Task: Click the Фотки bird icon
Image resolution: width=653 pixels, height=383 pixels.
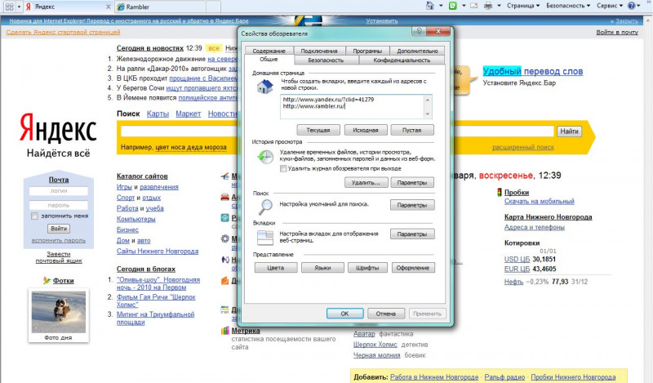Action: pyautogui.click(x=47, y=280)
